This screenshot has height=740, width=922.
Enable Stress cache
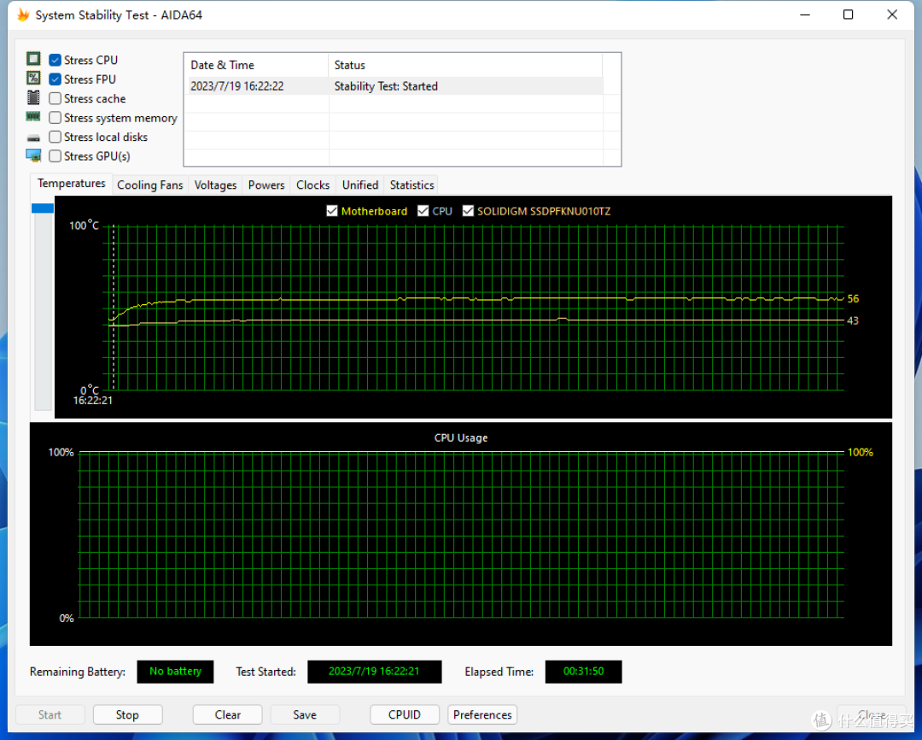click(x=55, y=98)
